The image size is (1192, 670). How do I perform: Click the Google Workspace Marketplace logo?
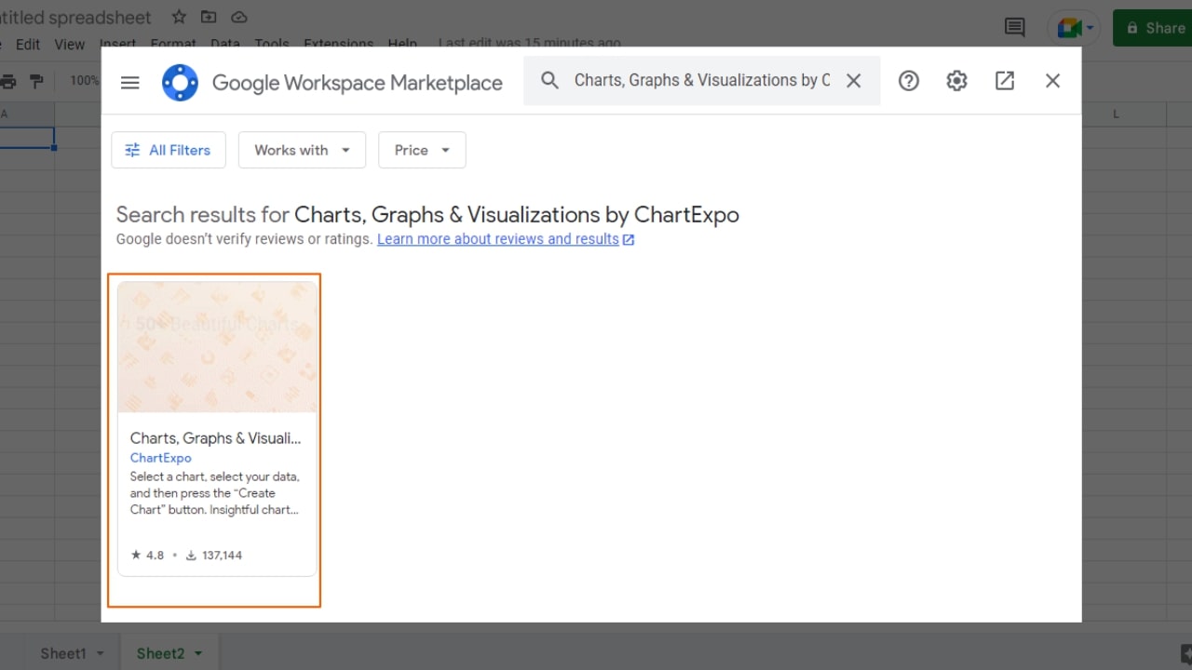coord(180,82)
